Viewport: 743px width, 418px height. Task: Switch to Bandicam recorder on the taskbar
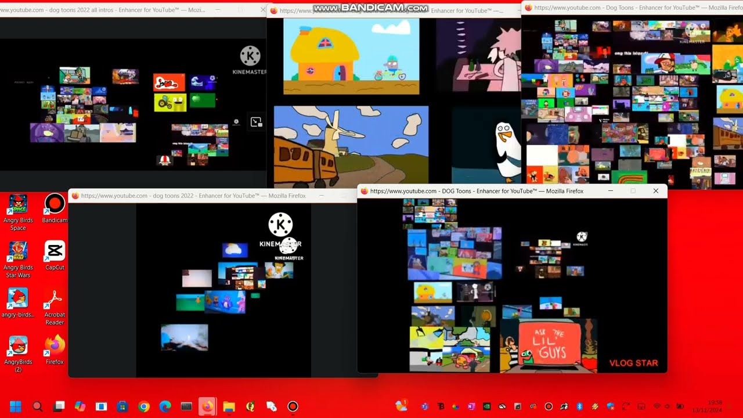tap(293, 406)
